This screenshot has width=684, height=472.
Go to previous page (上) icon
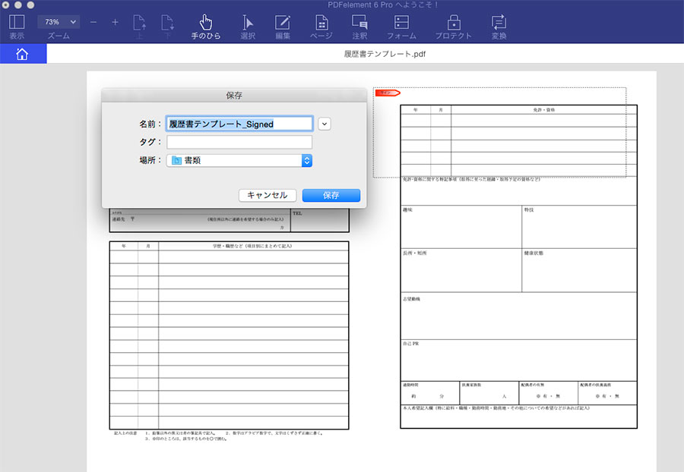click(x=140, y=22)
